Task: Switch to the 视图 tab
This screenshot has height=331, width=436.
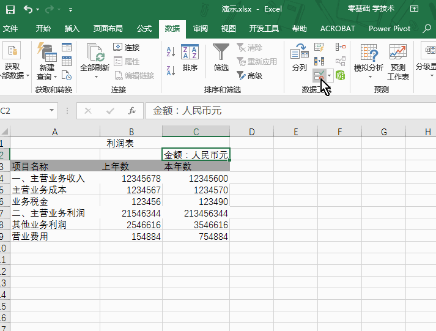Action: coord(228,28)
